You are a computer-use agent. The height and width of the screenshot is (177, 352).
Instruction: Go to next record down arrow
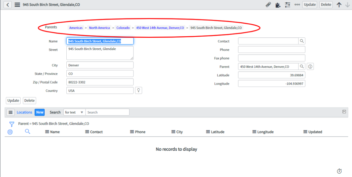coord(348,5)
